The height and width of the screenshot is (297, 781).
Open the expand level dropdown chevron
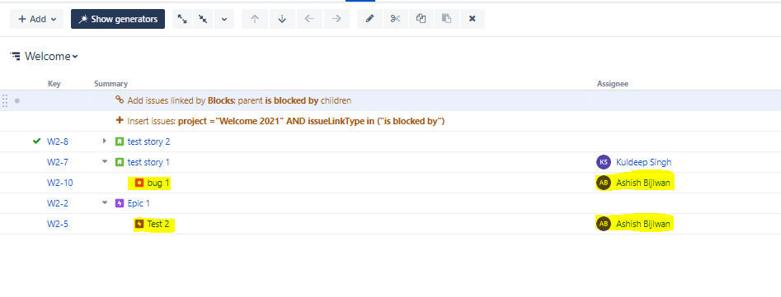[x=224, y=19]
